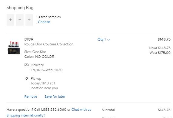Click the pickup location pin icon

point(27,79)
